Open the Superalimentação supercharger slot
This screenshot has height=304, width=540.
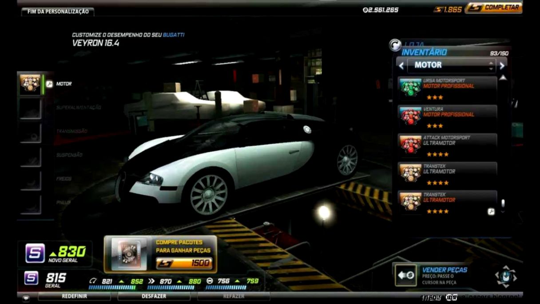click(30, 107)
